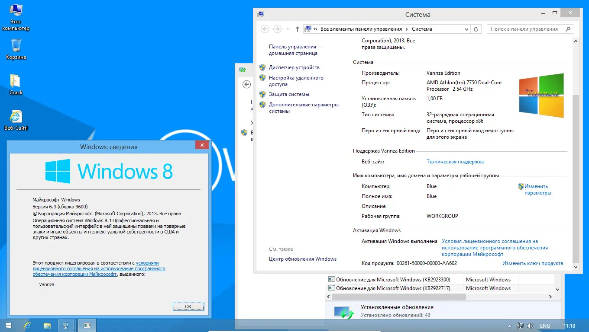Click the Система vertical scrollbar thumb

point(576,178)
